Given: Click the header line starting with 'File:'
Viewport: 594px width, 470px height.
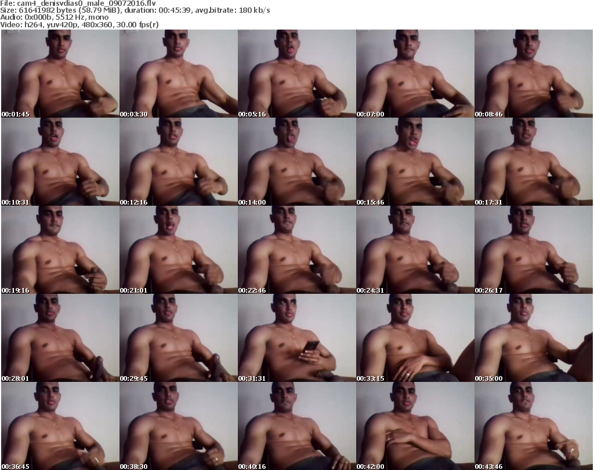Looking at the screenshot, I should click(x=78, y=3).
